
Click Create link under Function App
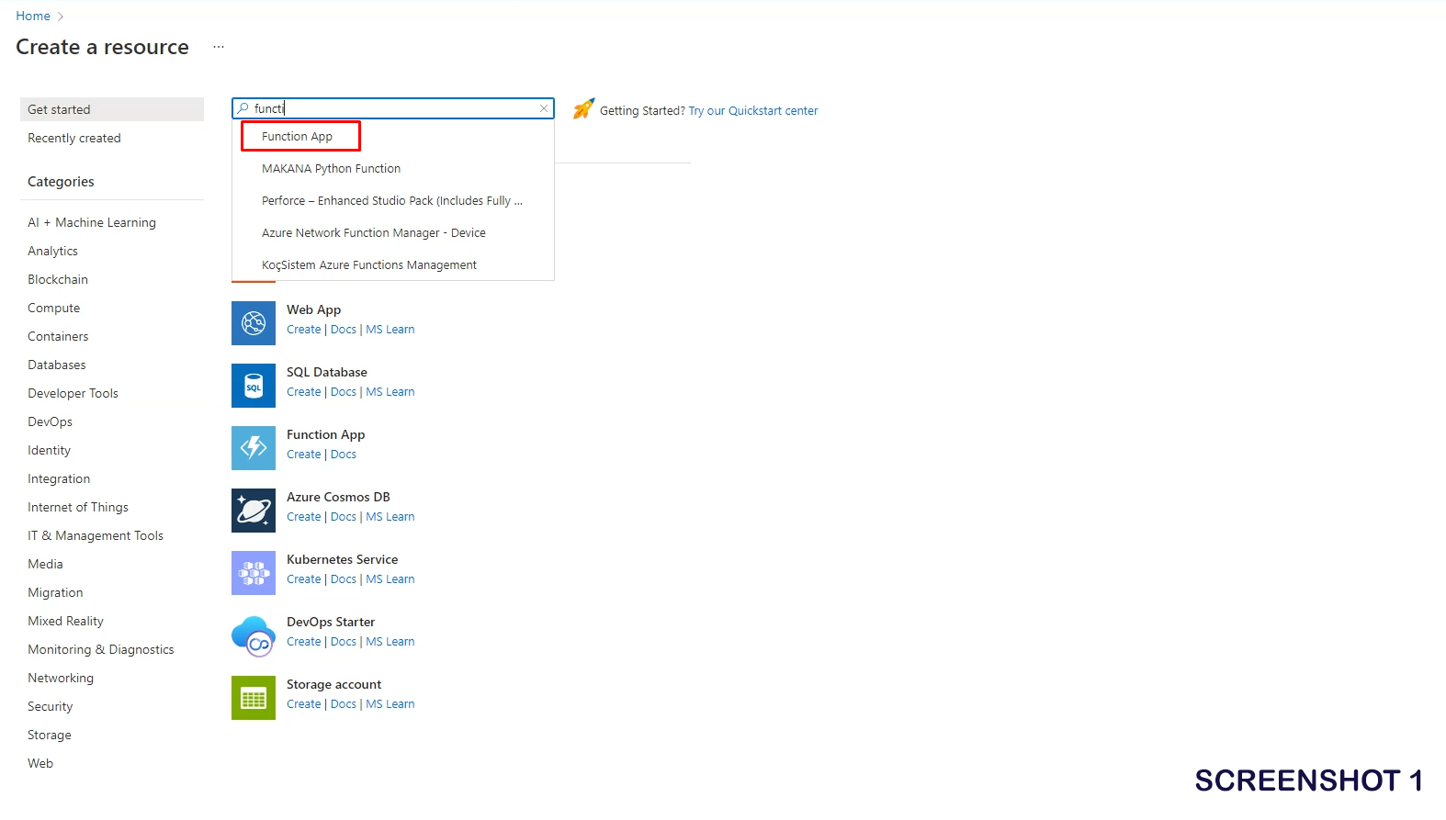(303, 455)
